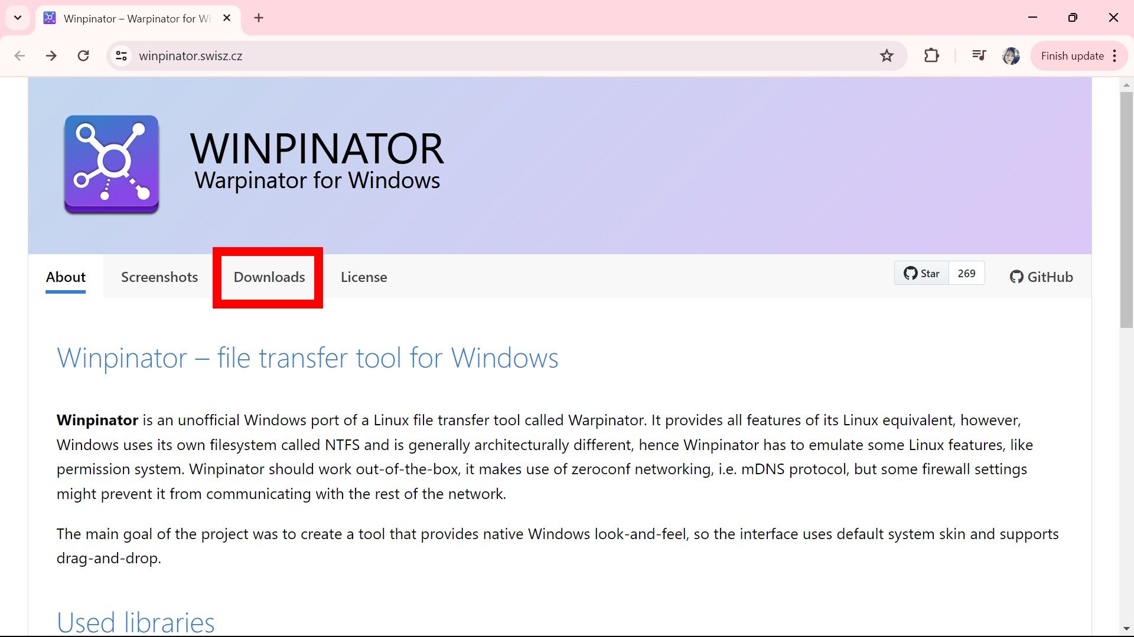Expand the browser tab new tab button

(259, 17)
